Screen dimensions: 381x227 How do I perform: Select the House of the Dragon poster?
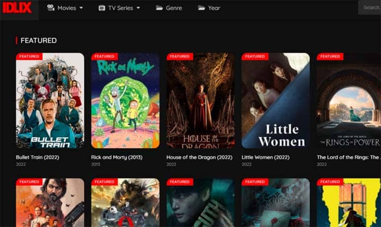[200, 101]
